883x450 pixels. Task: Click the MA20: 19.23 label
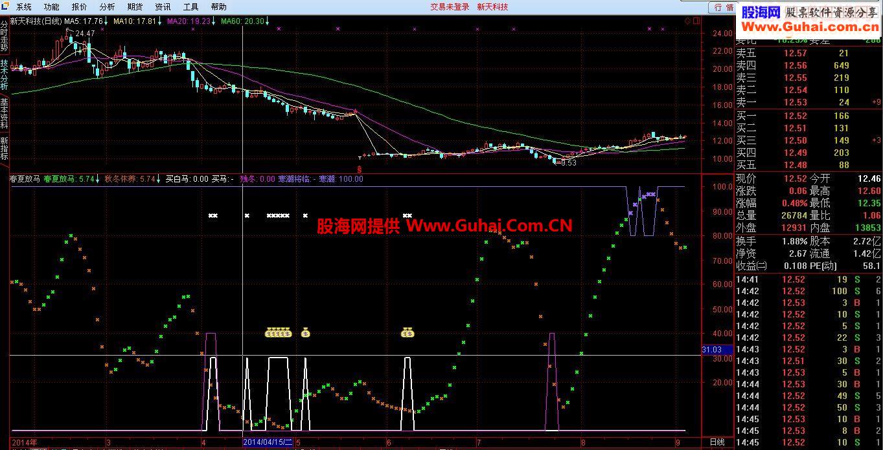point(189,21)
